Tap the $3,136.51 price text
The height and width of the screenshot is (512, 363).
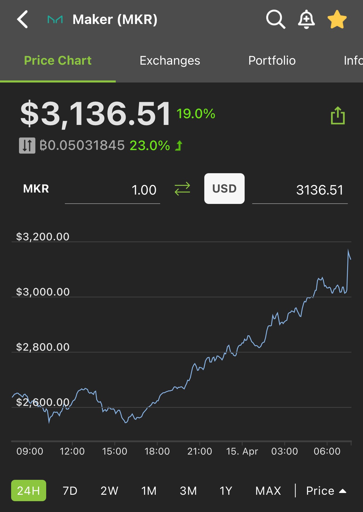tap(95, 114)
